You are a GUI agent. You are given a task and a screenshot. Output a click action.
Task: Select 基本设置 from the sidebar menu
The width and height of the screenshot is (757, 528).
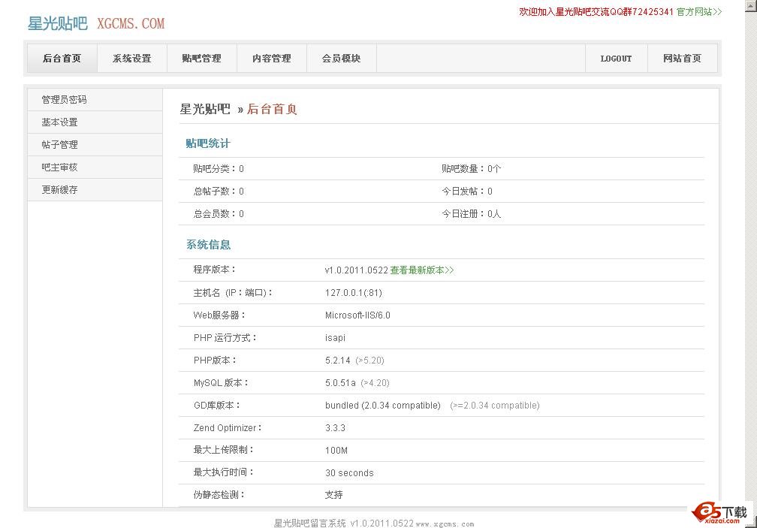point(59,122)
